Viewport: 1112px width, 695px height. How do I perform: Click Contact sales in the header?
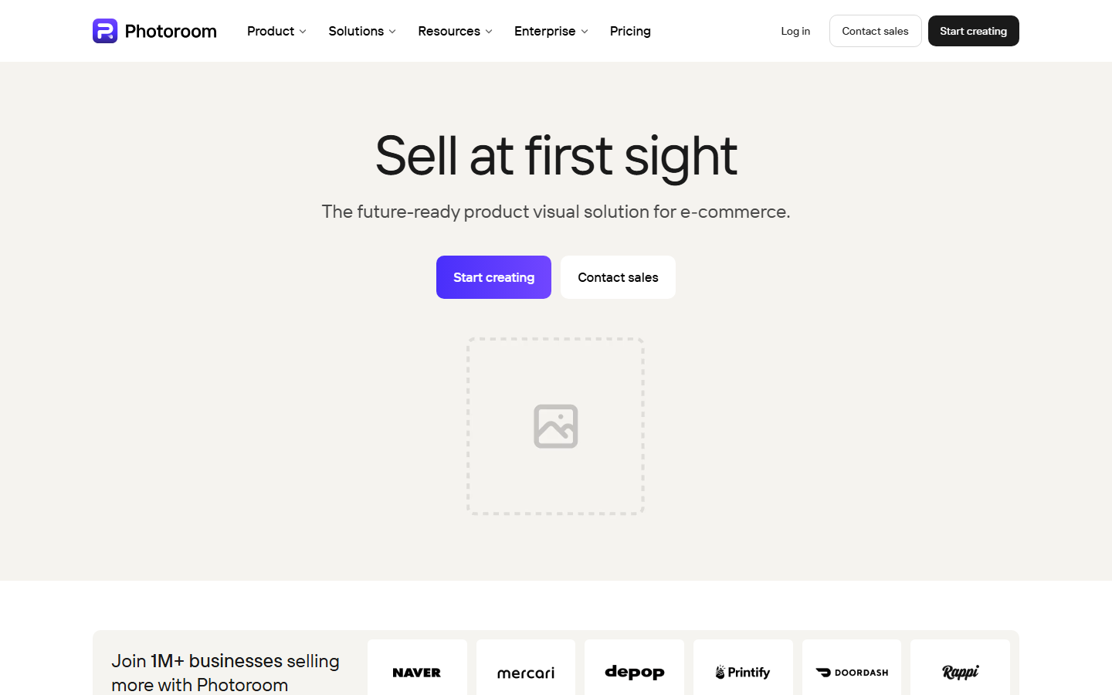click(875, 31)
